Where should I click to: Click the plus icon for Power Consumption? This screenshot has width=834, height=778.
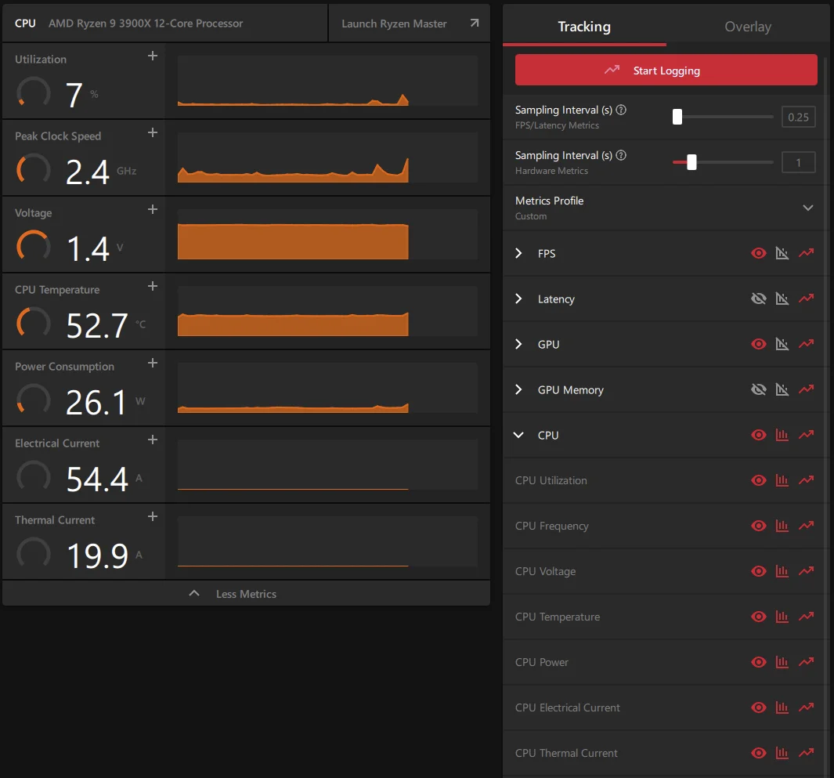[x=153, y=363]
